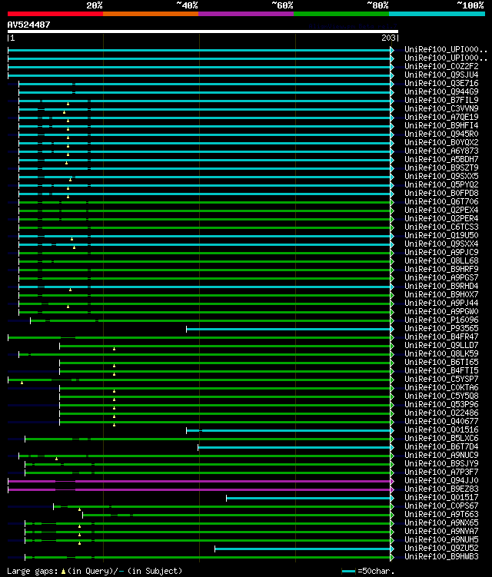Viewport: 492px width, 577px height.
Task: Select the UniRef100_Q19U50 label
Action: click(441, 236)
